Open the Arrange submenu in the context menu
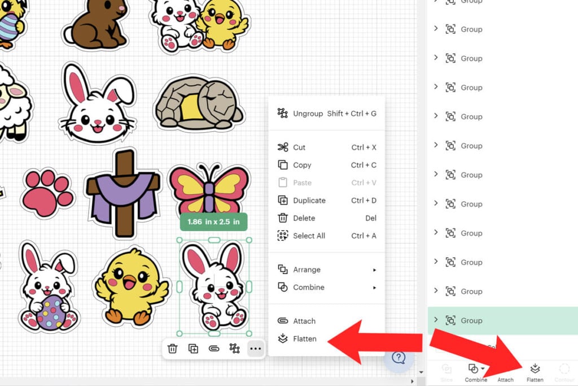578x386 pixels. tap(305, 270)
